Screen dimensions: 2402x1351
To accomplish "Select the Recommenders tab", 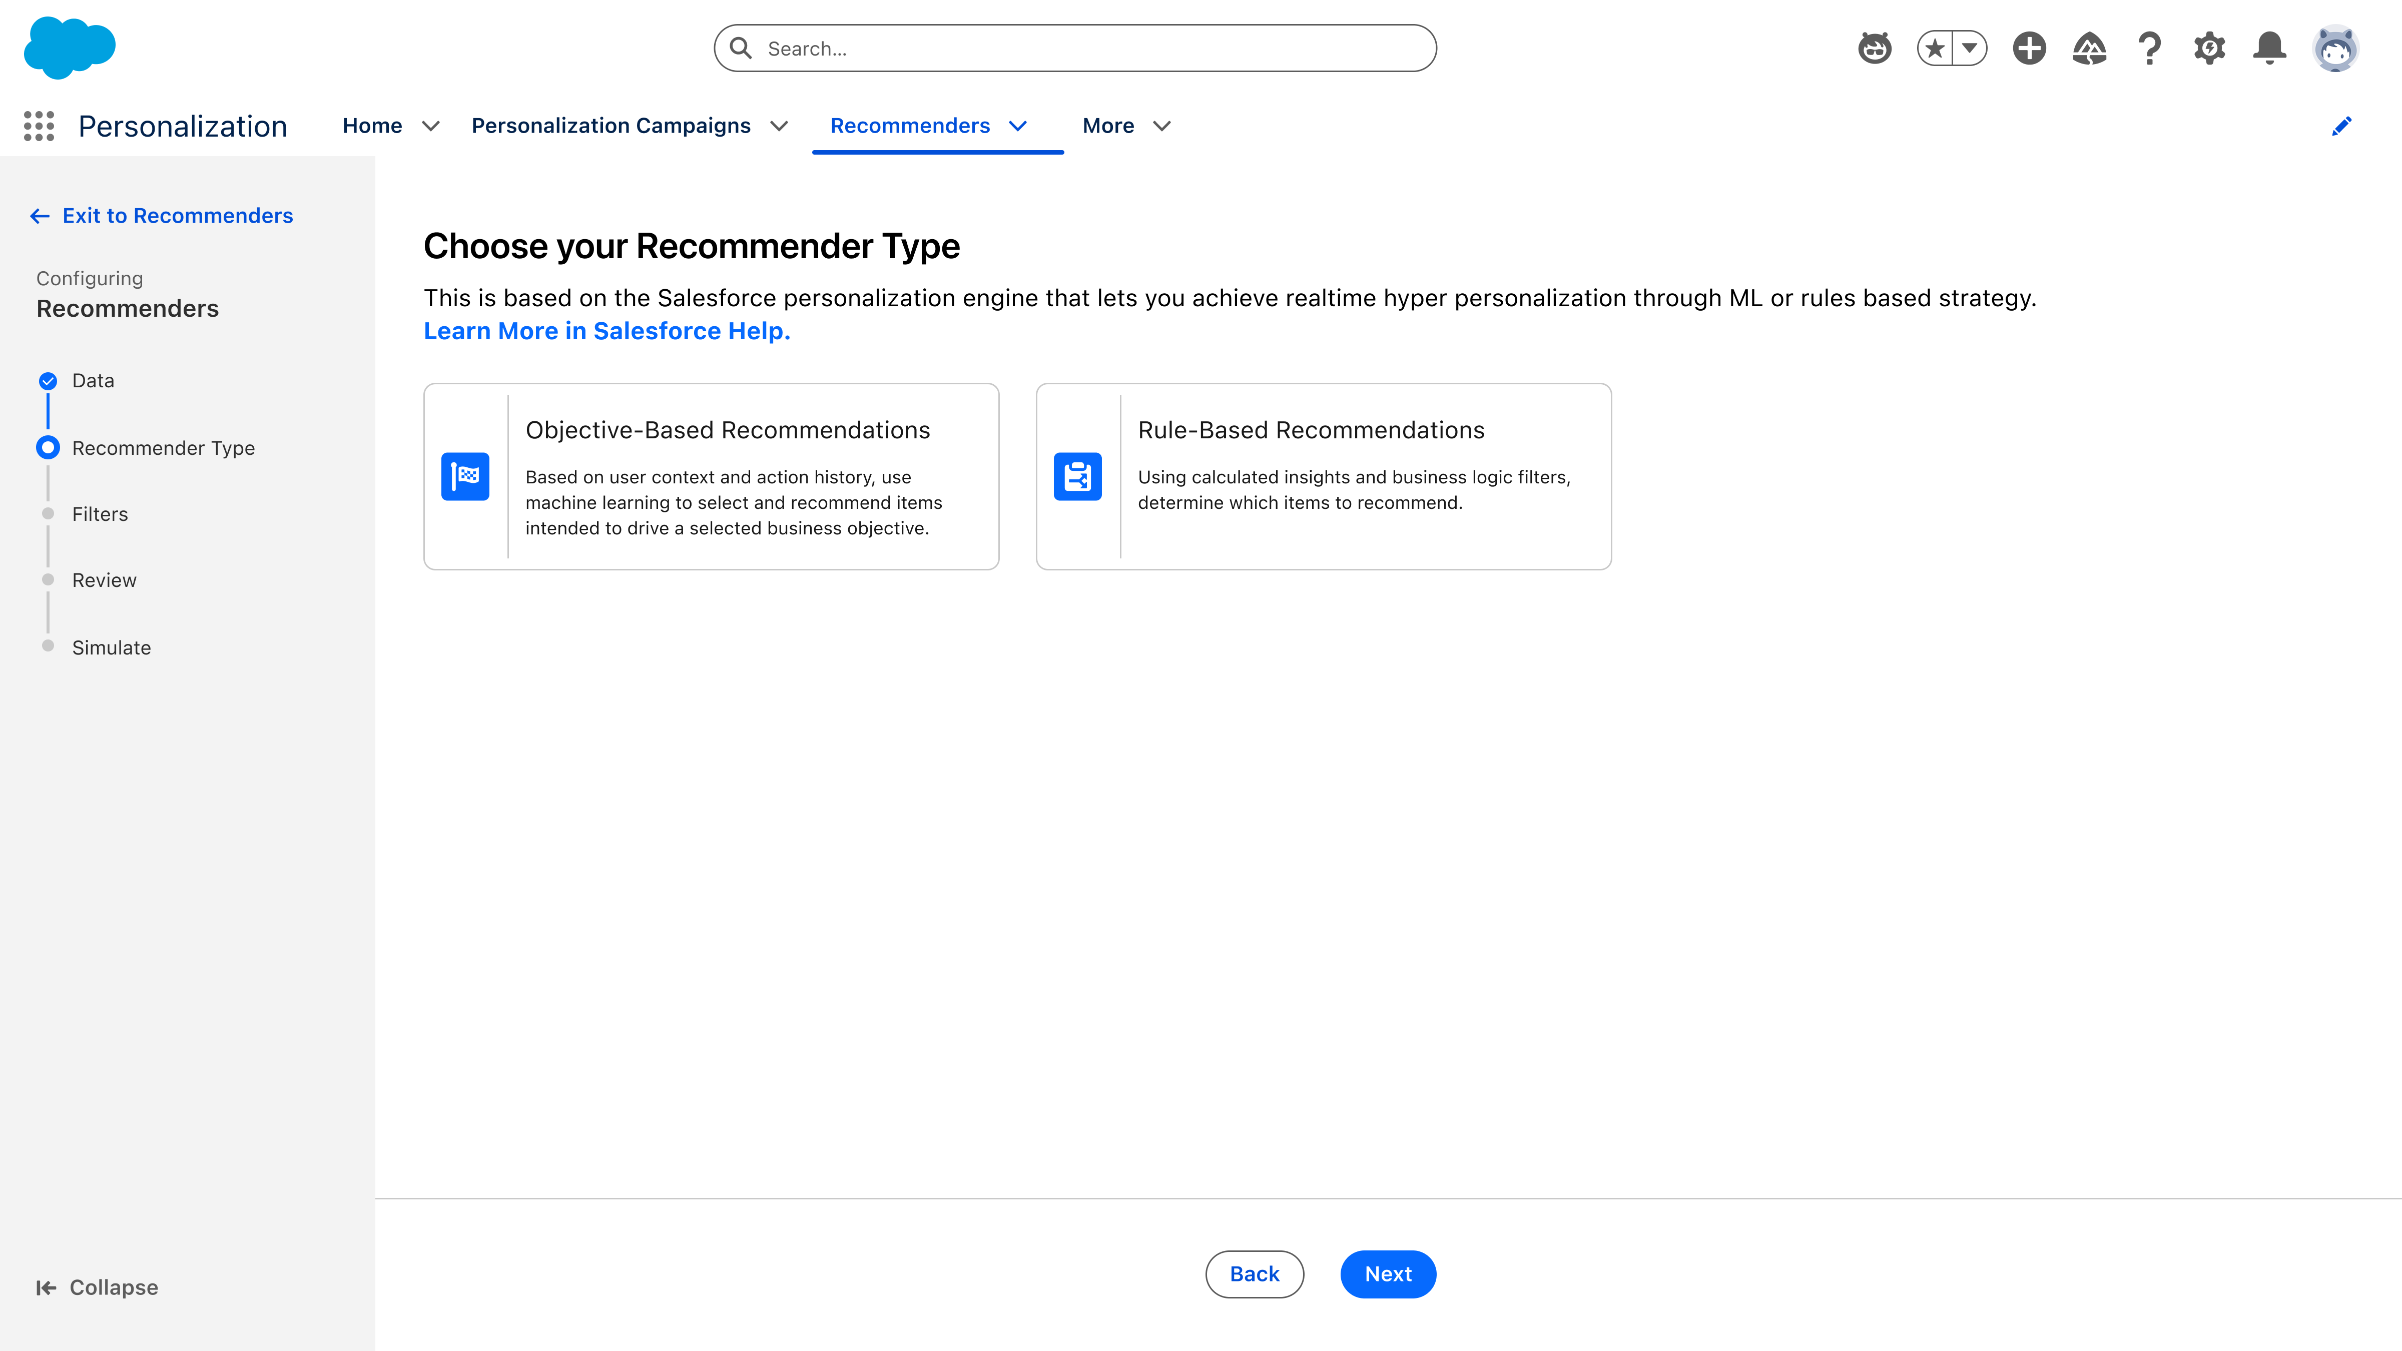I will (910, 126).
